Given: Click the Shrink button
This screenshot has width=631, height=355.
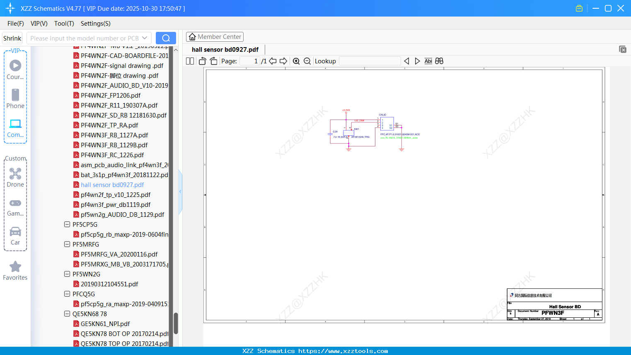Looking at the screenshot, I should pyautogui.click(x=12, y=38).
